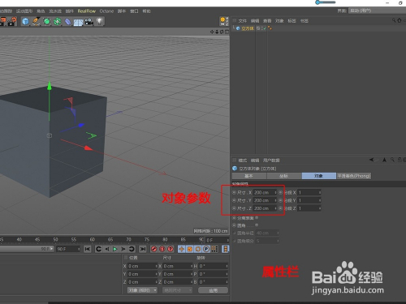Click the keyframe selection question-mark button
Viewport: 406px width, 304px height.
point(171,249)
